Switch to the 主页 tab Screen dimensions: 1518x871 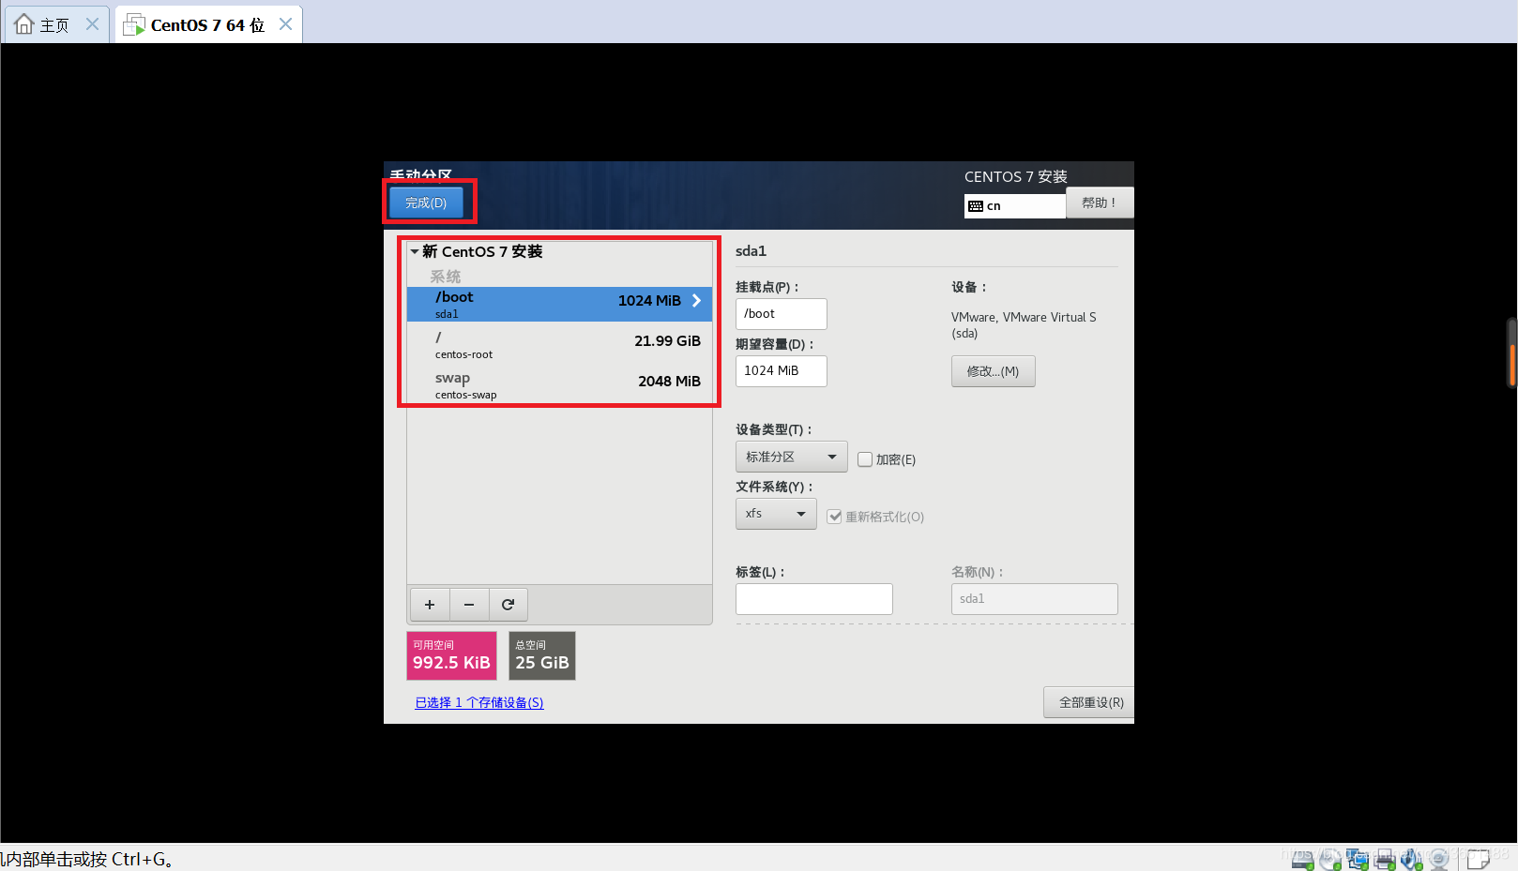pos(56,24)
